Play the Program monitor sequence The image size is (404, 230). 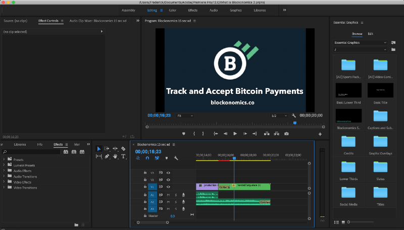coord(235,134)
